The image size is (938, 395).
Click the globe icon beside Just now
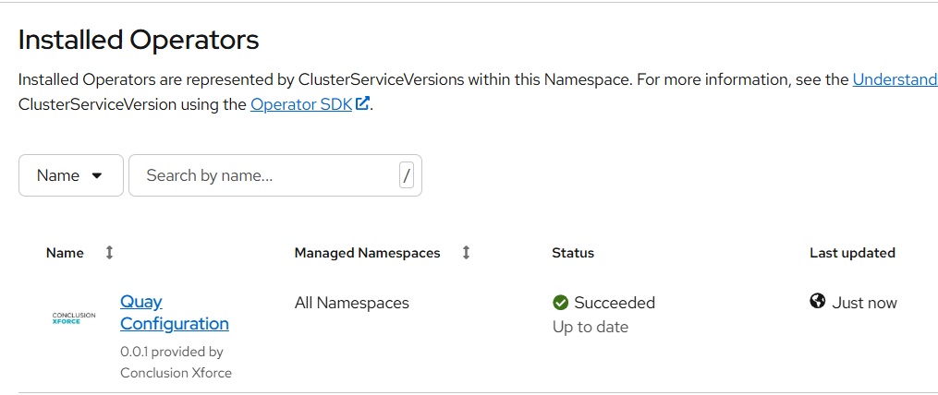(818, 302)
